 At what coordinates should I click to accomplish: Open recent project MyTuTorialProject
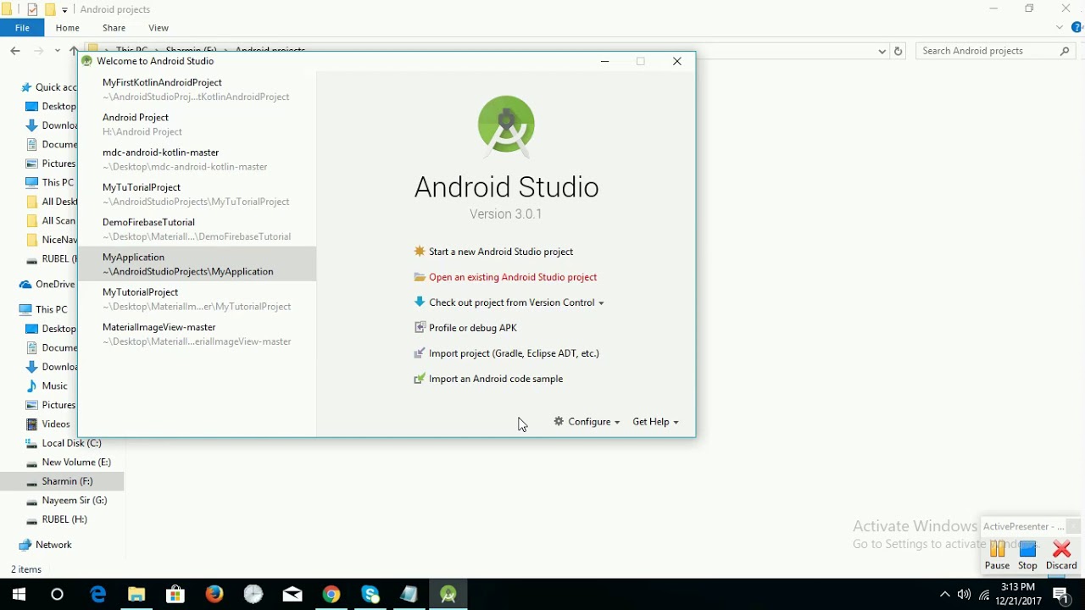pyautogui.click(x=197, y=194)
